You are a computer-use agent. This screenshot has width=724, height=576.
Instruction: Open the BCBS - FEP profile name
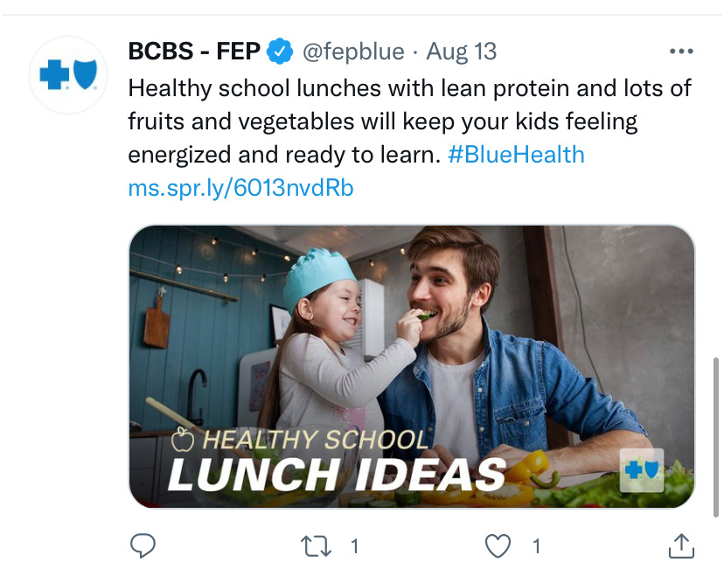[194, 52]
